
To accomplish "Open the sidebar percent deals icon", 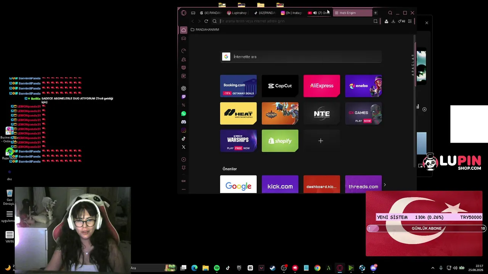I will [x=184, y=105].
